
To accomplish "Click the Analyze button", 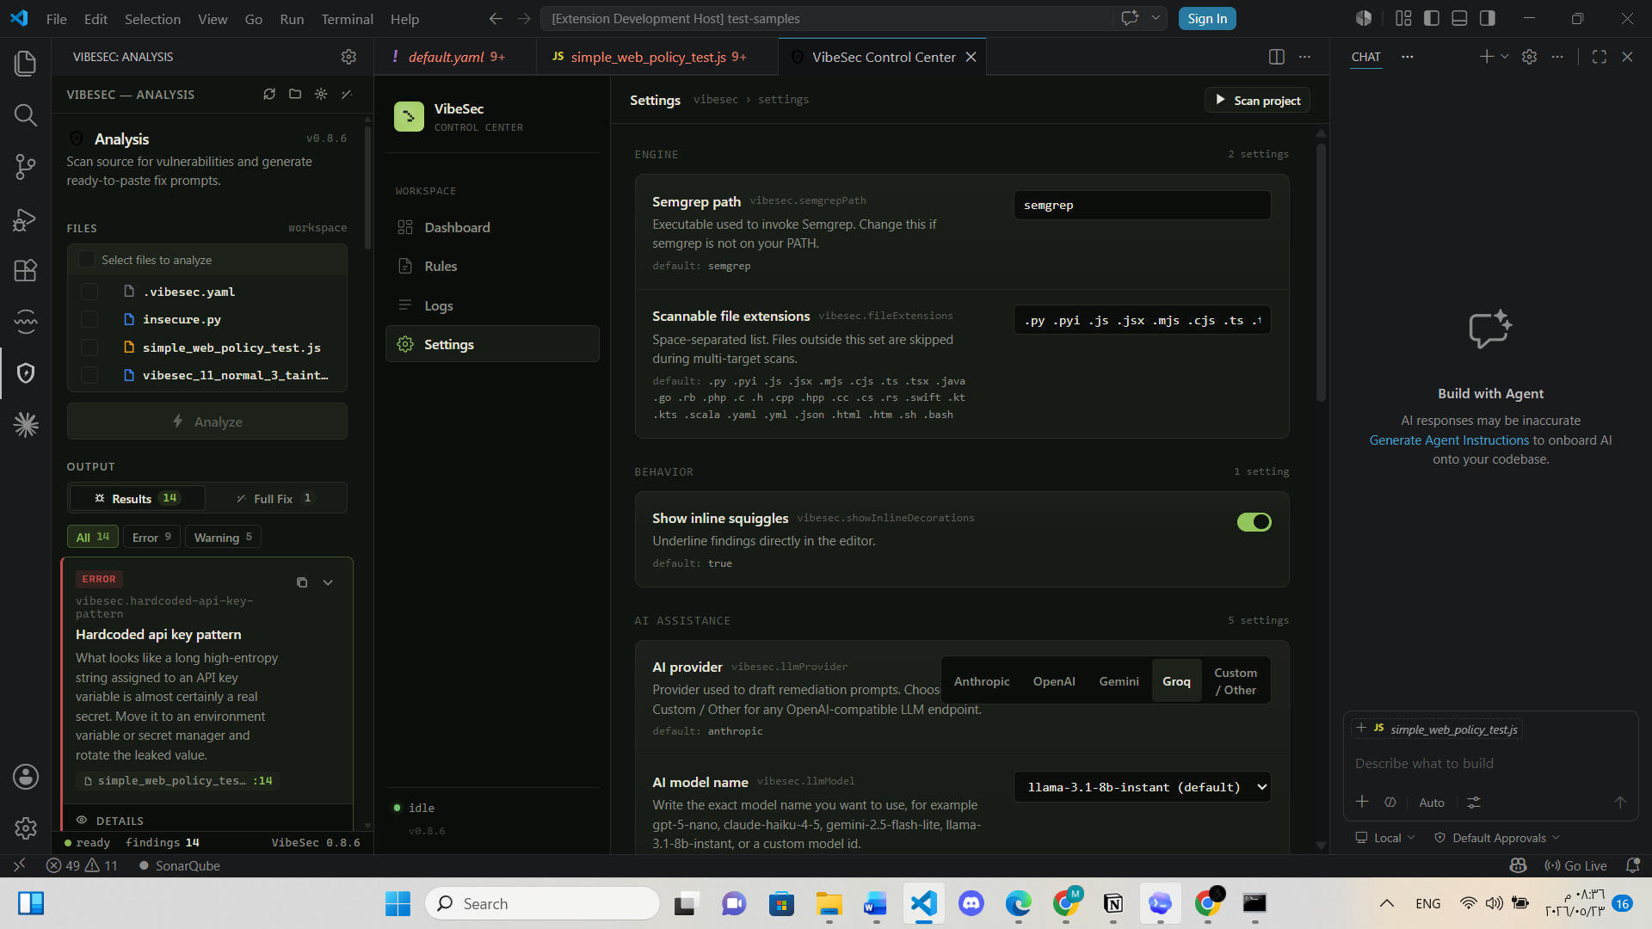I will coord(207,421).
